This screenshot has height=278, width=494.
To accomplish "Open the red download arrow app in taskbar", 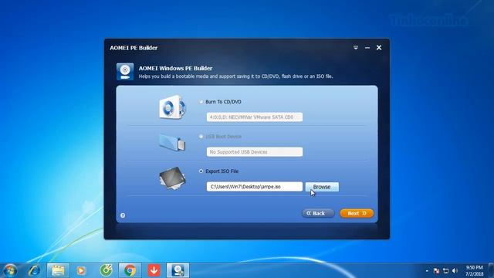I will [154, 270].
